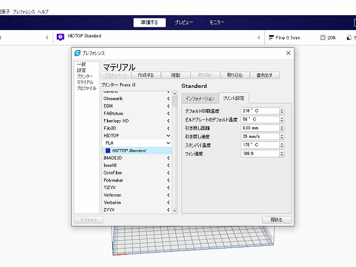This screenshot has width=356, height=267.
Task: Click the 閉める close button
Action: [277, 220]
